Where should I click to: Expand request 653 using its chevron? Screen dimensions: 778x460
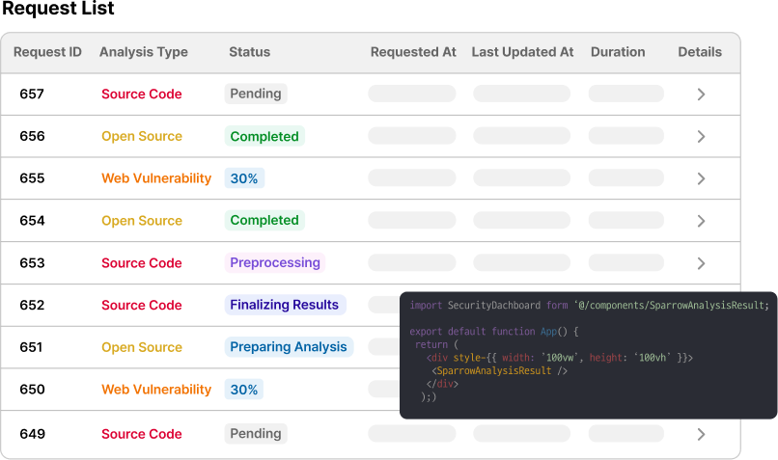pyautogui.click(x=701, y=263)
